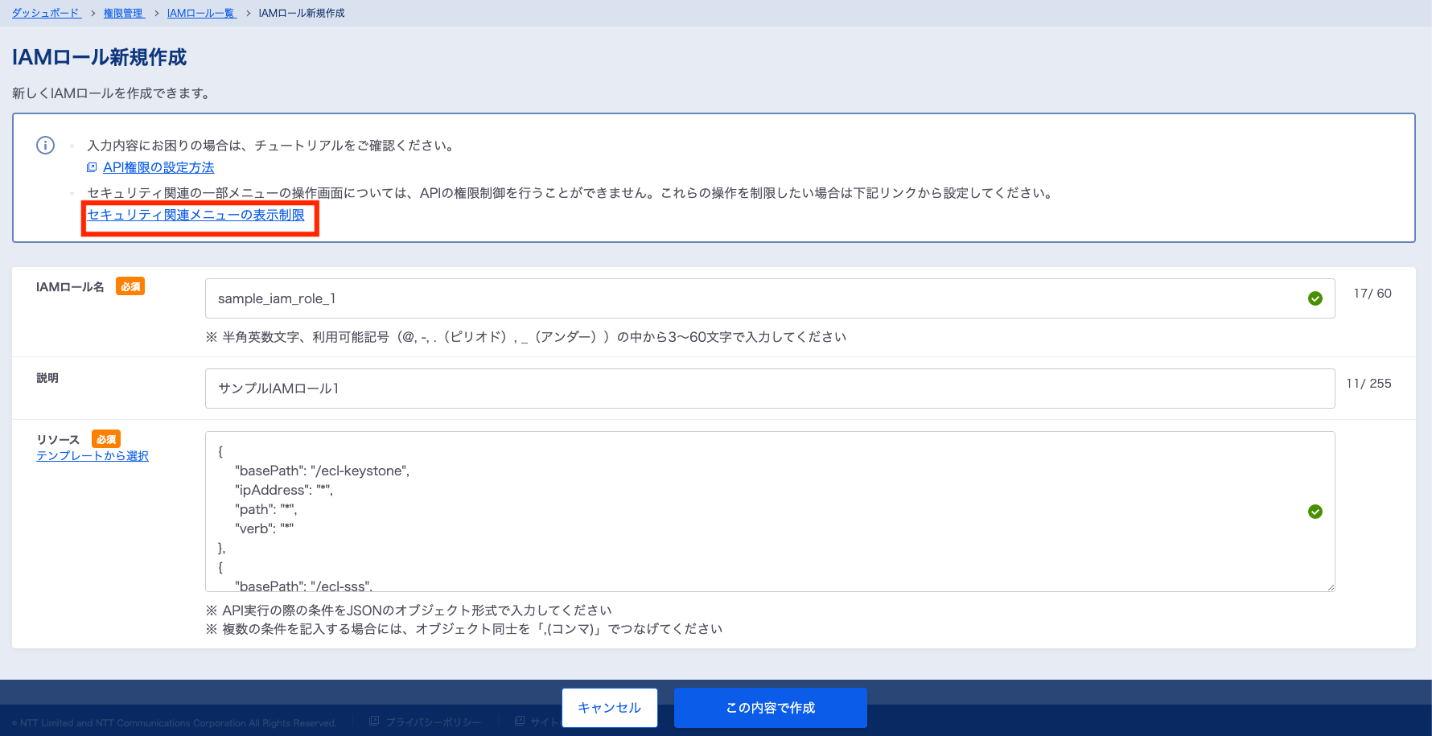This screenshot has width=1432, height=736.
Task: Click the external link icon before プライバシーポリシー
Action: coord(374,722)
